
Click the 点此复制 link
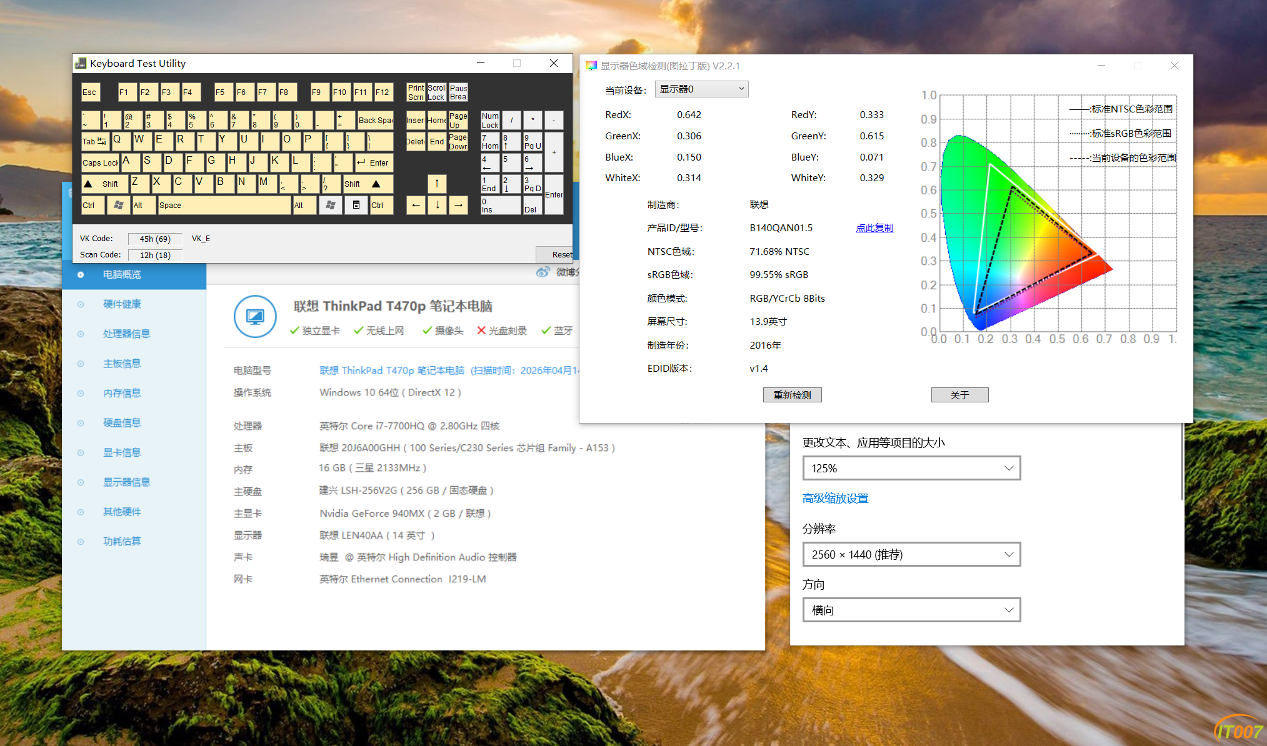click(x=874, y=228)
